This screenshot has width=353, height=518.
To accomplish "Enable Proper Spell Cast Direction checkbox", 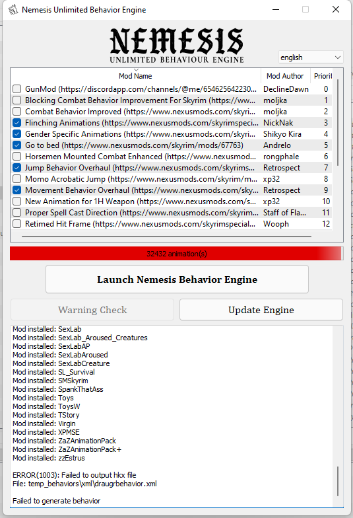I will point(17,213).
